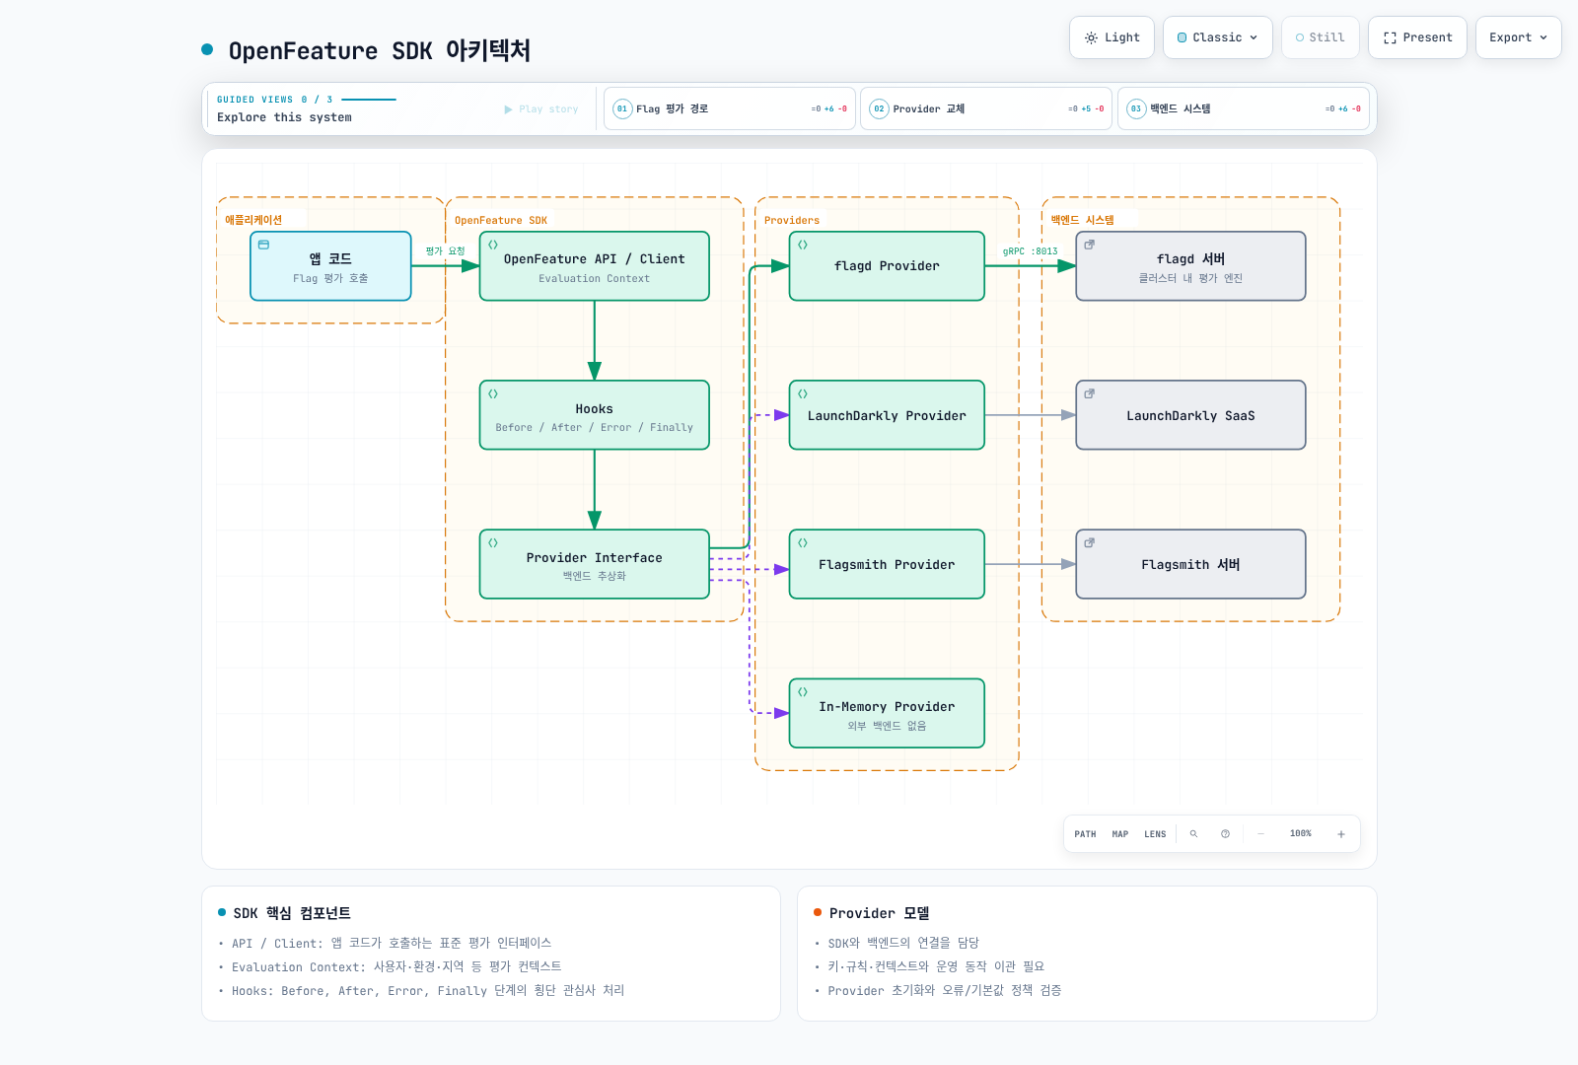Click the code icon on Hooks node
Image resolution: width=1578 pixels, height=1065 pixels.
coord(493,393)
